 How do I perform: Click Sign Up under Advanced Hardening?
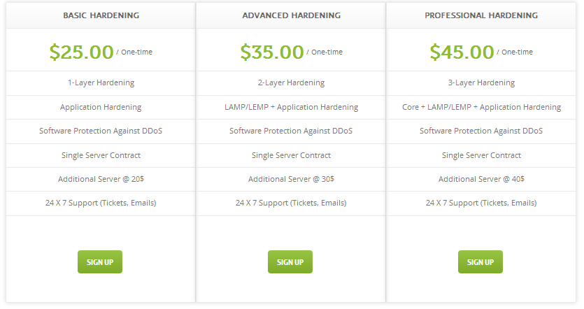coord(290,262)
